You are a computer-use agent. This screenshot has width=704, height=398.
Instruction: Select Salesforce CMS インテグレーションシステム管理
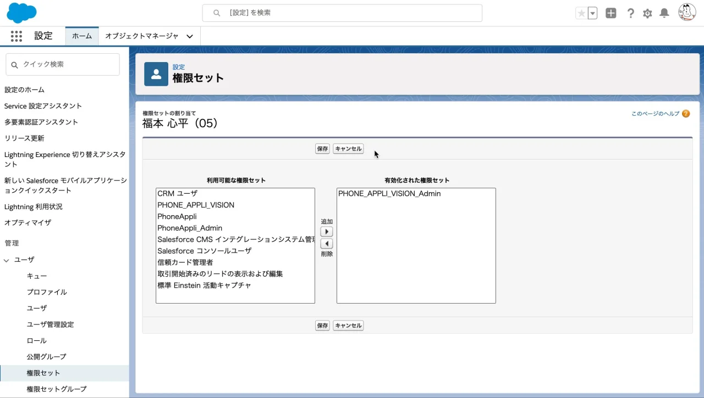(235, 240)
